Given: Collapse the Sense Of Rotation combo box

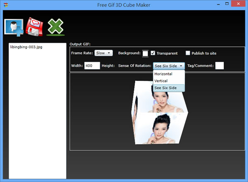Looking at the screenshot, I should pyautogui.click(x=169, y=65).
